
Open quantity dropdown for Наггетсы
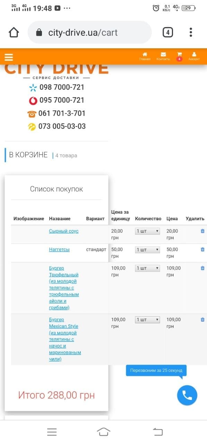147,249
